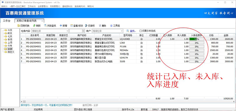The height and width of the screenshot is (111, 236).
Task: Sort by 流水单号 column header
Action: click(x=35, y=35)
